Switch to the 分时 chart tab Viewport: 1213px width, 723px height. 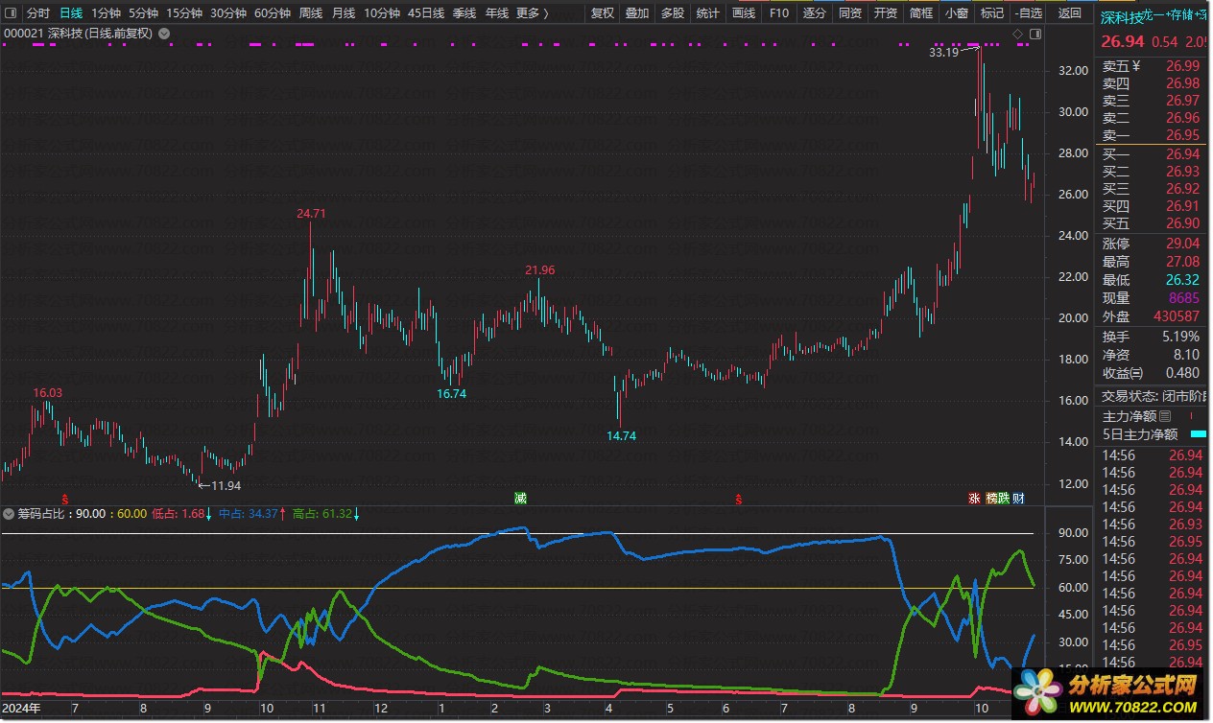click(37, 13)
